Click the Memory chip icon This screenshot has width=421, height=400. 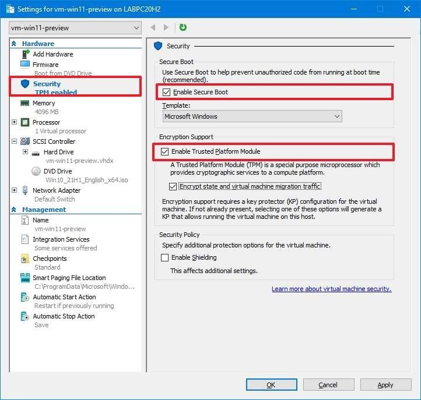pos(24,103)
